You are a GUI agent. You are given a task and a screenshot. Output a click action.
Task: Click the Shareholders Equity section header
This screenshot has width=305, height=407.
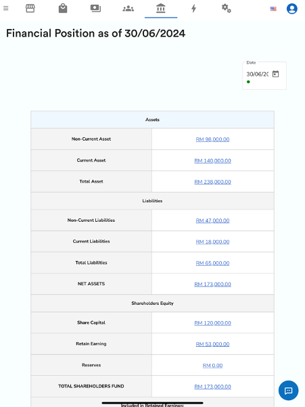(x=152, y=303)
